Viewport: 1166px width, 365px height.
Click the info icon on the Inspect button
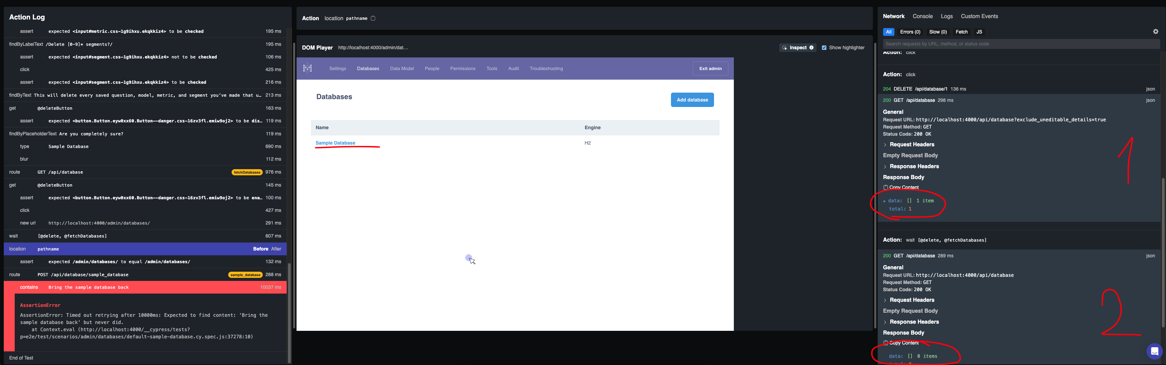pyautogui.click(x=812, y=48)
